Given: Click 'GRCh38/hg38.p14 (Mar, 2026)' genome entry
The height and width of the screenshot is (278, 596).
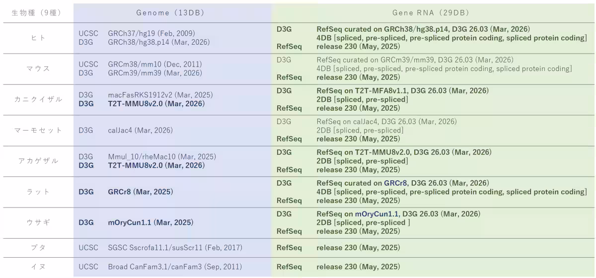Looking at the screenshot, I should point(159,42).
